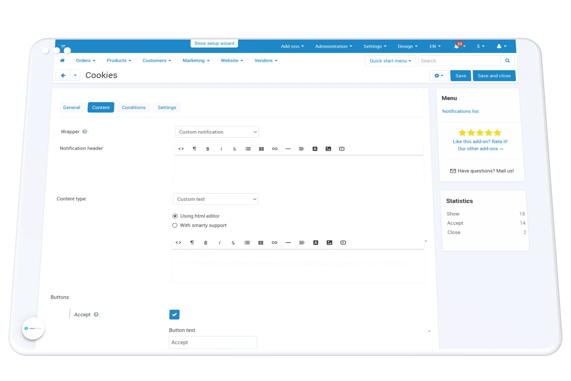Open HTML source view in content editor

[x=178, y=243]
